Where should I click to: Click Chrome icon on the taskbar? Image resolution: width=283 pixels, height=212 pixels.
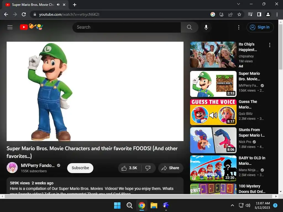[x=142, y=205]
